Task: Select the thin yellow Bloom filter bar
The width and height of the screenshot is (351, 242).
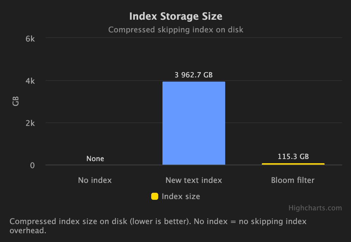Action: click(x=293, y=164)
